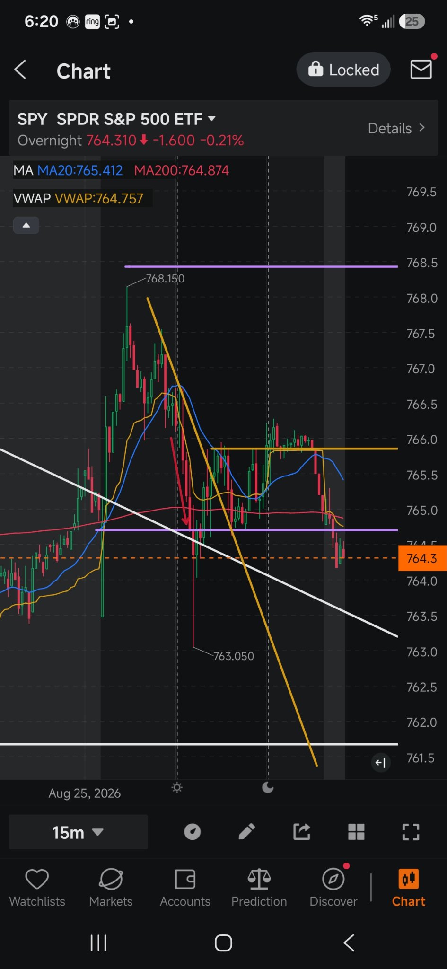Open the Accounts tab
Screen dimensions: 447x969
tap(185, 888)
